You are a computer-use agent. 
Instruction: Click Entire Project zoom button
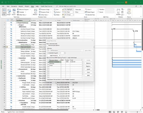(x=90, y=12)
